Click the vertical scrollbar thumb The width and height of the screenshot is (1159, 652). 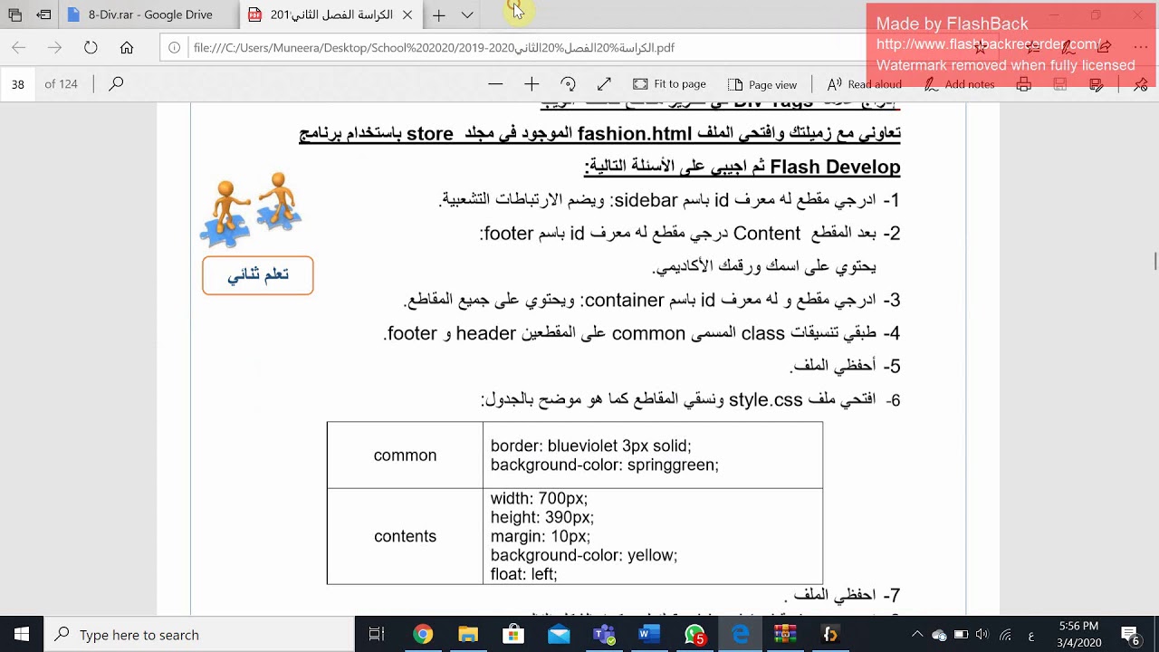1154,261
